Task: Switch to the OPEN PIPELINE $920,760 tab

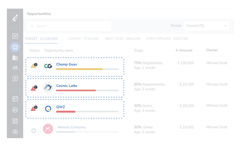Action: pyautogui.click(x=167, y=39)
